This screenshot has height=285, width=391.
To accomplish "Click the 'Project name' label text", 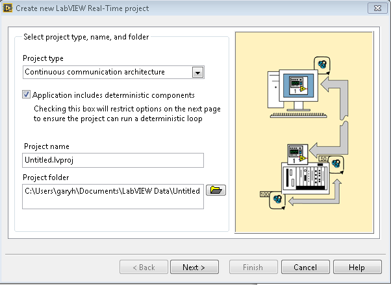I will click(47, 146).
